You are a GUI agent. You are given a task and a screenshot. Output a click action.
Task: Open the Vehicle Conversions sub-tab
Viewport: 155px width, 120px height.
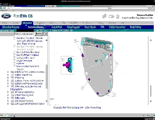117,27
